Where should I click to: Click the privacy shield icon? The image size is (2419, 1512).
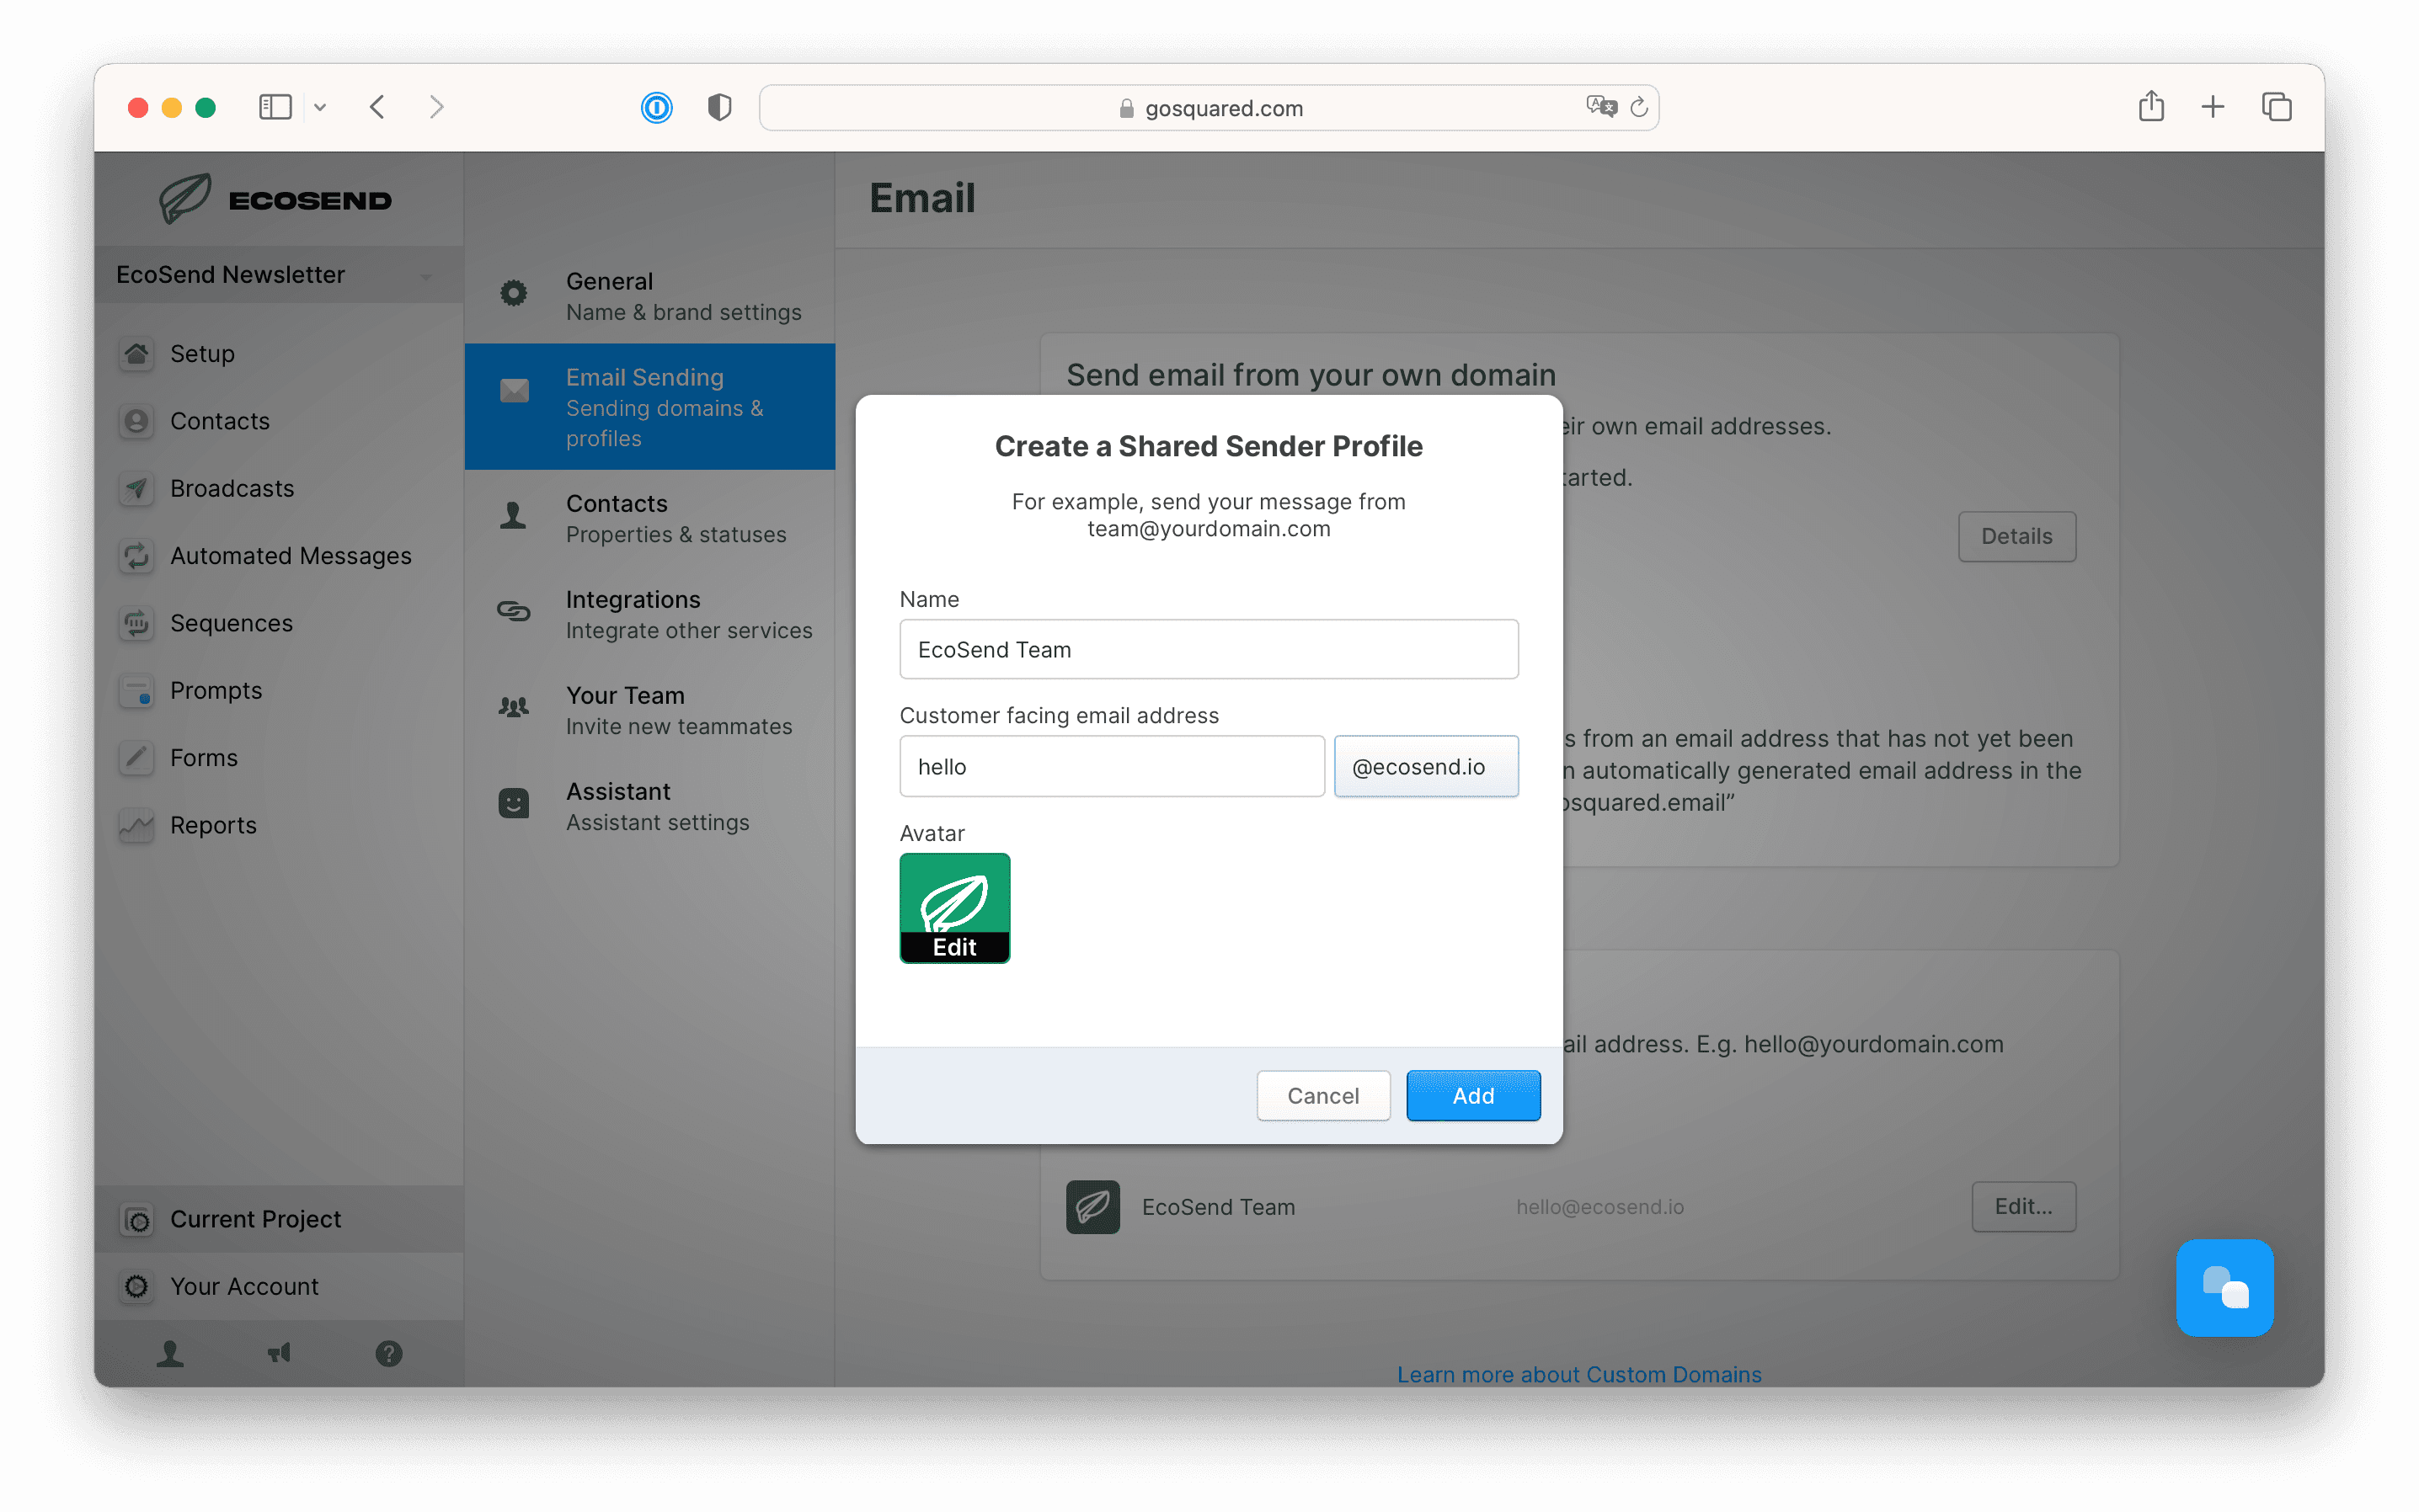tap(719, 107)
